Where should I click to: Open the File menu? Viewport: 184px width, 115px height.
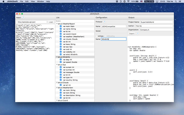pyautogui.click(x=21, y=2)
